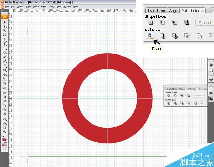
Task: Open the small Pathfinder panel options menu
Action: [x=205, y=89]
